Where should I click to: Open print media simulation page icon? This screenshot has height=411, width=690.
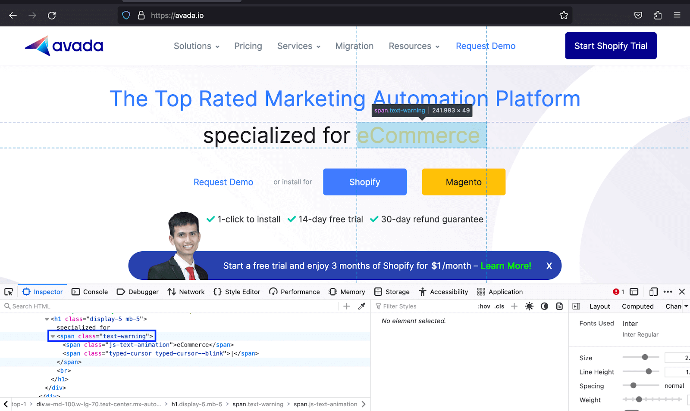coord(559,306)
